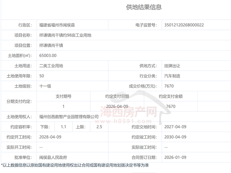
Task: Click the supply method value 挂牌出让
Action: pyautogui.click(x=172, y=66)
